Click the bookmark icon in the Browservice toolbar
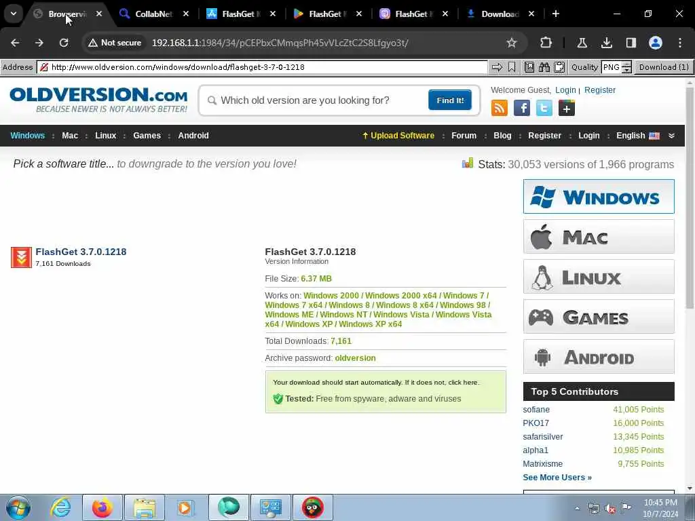Image resolution: width=695 pixels, height=521 pixels. point(512,67)
